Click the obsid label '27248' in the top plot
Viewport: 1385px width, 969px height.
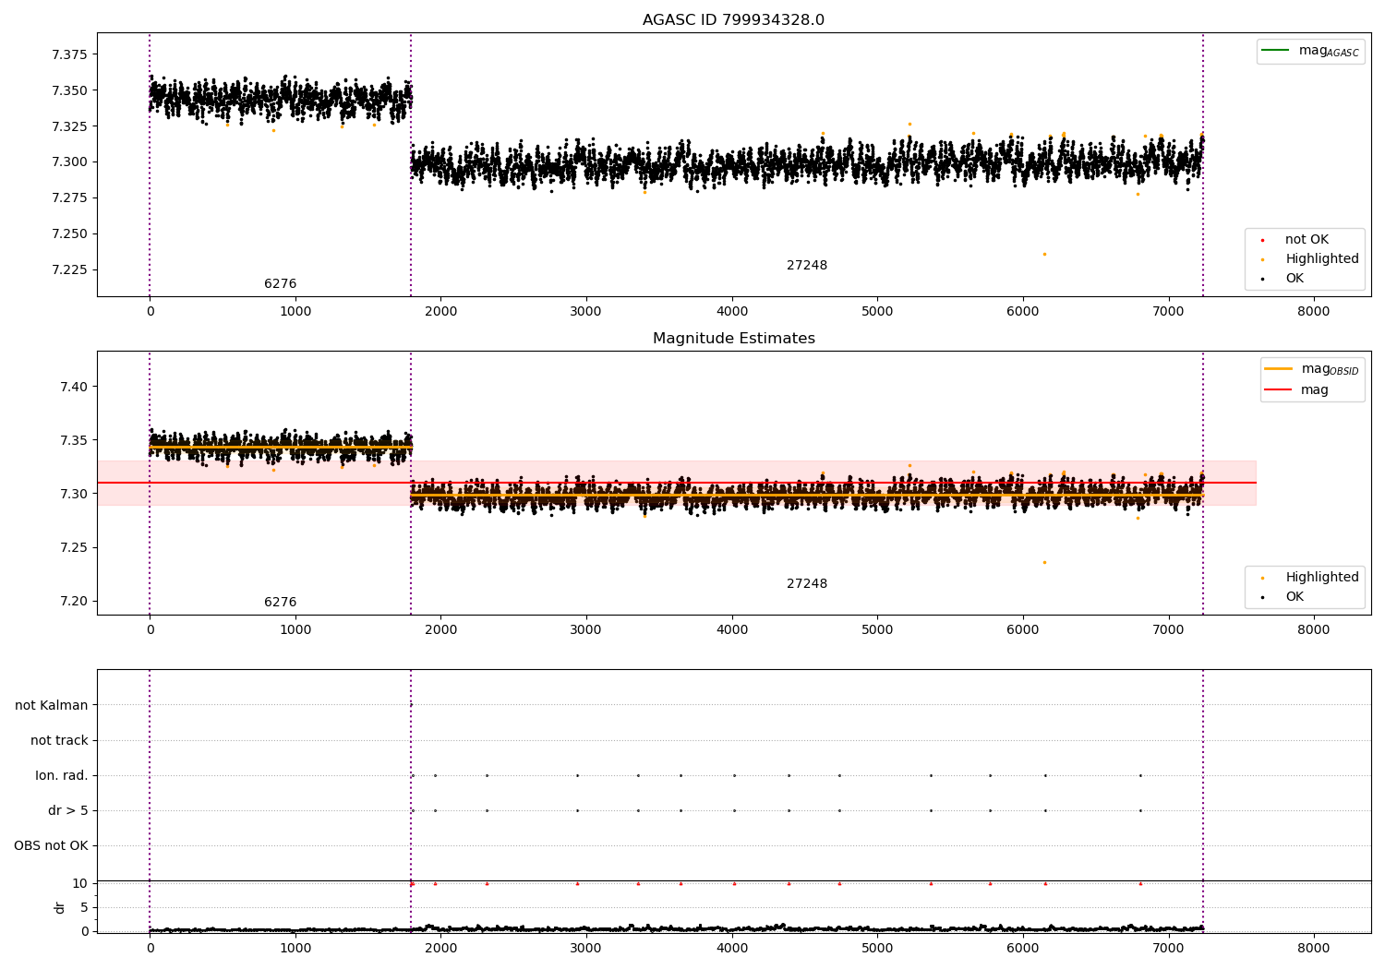807,266
